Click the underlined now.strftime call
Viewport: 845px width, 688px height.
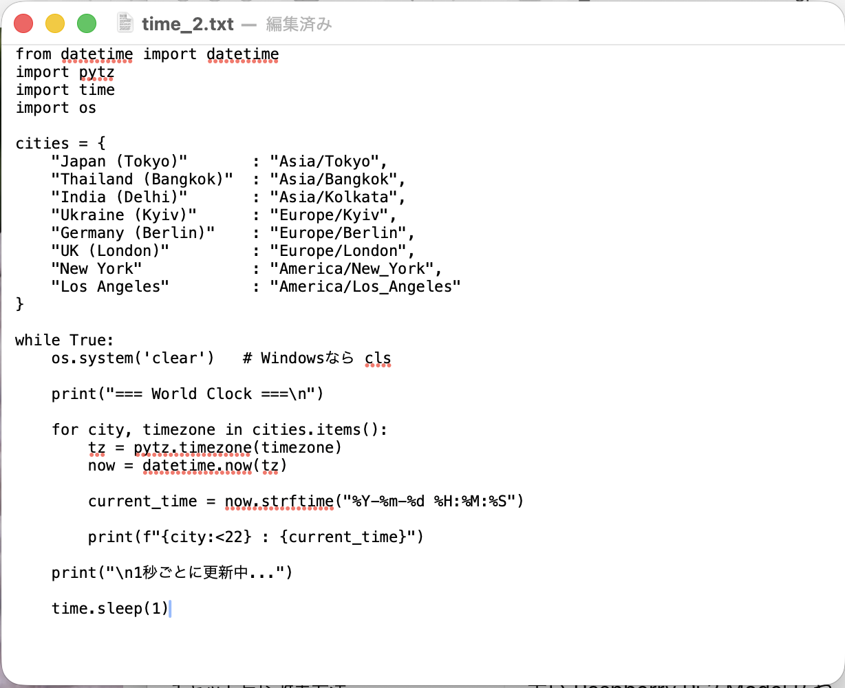[279, 502]
